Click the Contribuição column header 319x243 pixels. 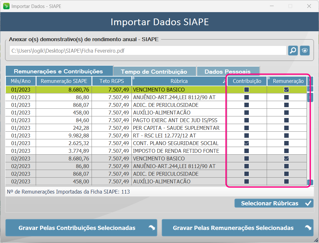[247, 81]
